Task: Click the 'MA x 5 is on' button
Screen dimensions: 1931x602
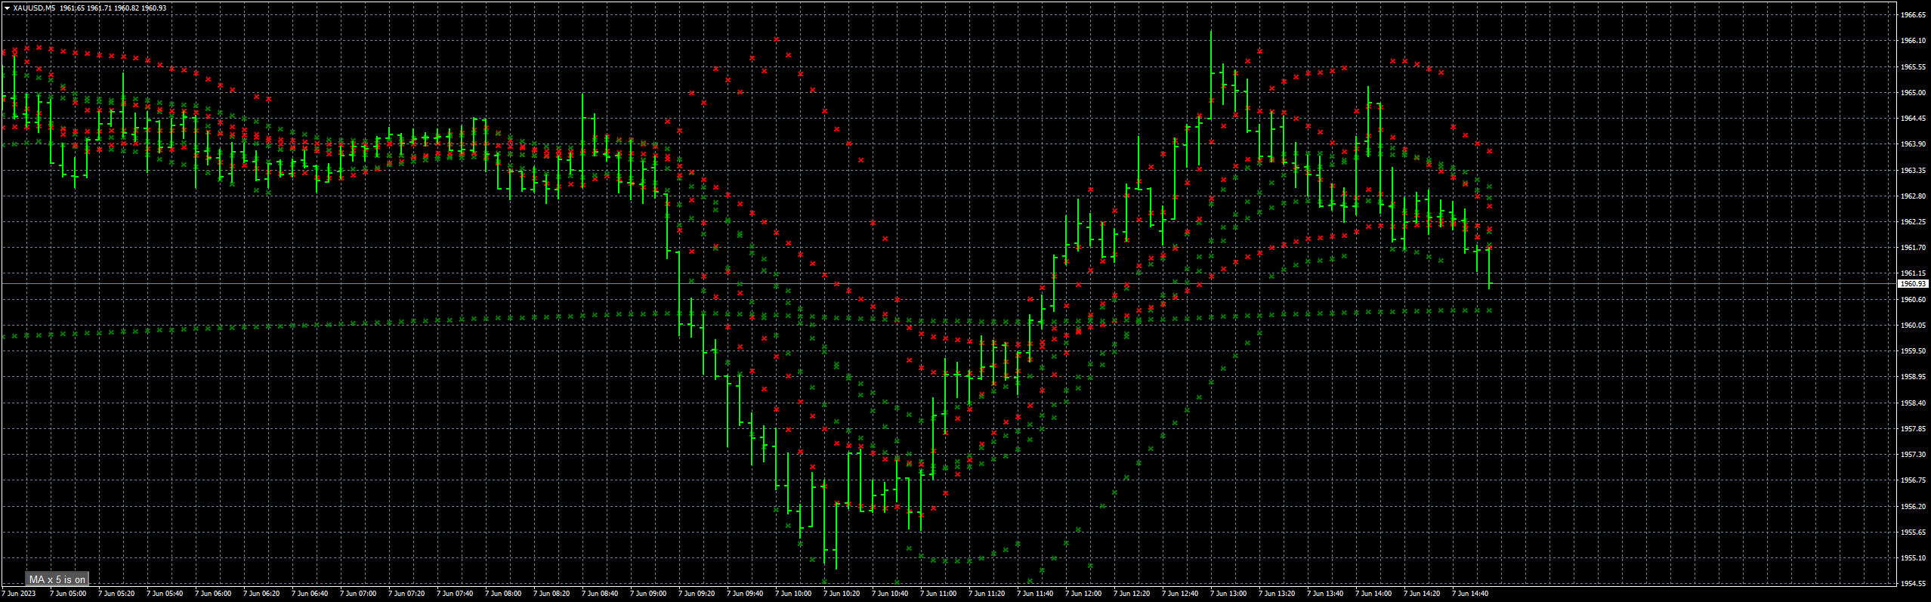Action: (x=57, y=579)
